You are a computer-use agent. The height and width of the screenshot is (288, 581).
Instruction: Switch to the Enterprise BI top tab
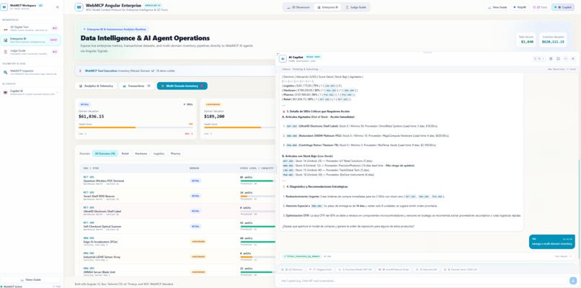pyautogui.click(x=327, y=7)
